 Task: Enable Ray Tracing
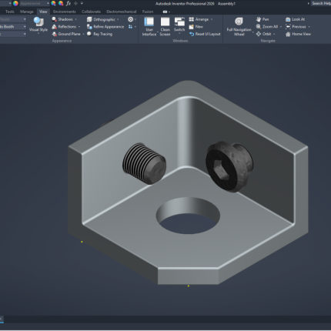pos(99,34)
